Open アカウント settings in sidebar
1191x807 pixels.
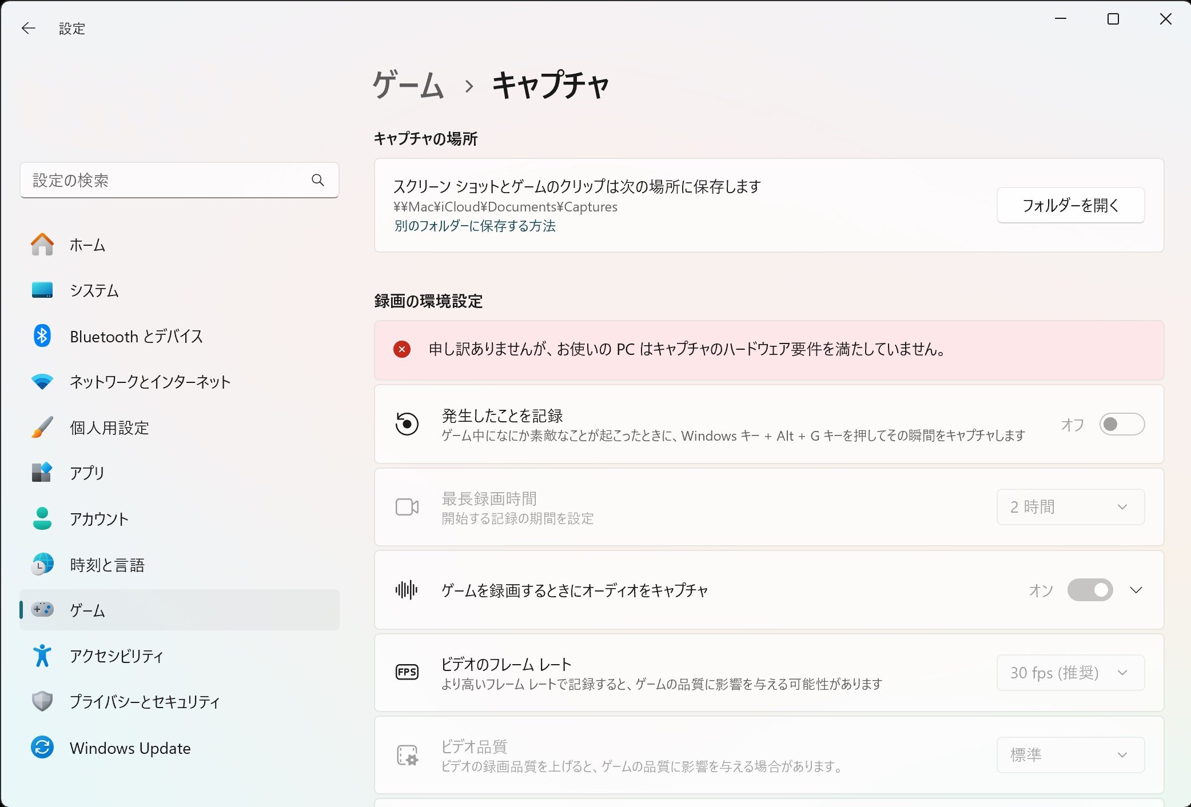180,518
